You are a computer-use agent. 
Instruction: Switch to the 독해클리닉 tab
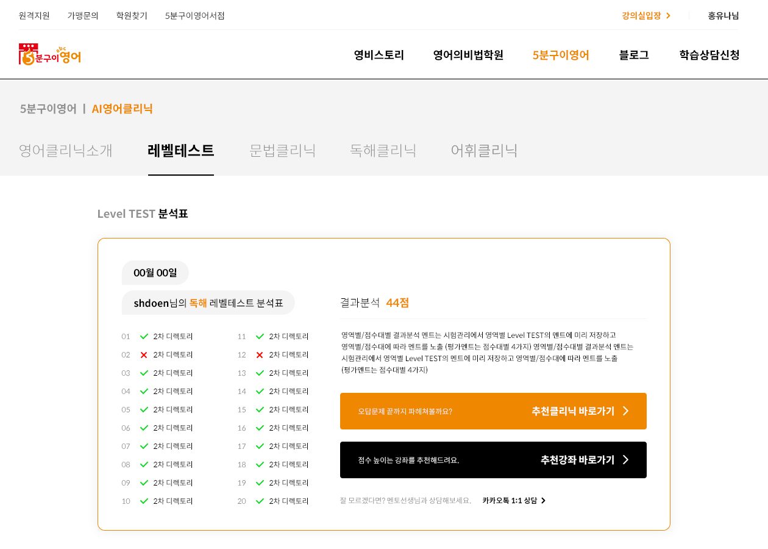click(383, 150)
